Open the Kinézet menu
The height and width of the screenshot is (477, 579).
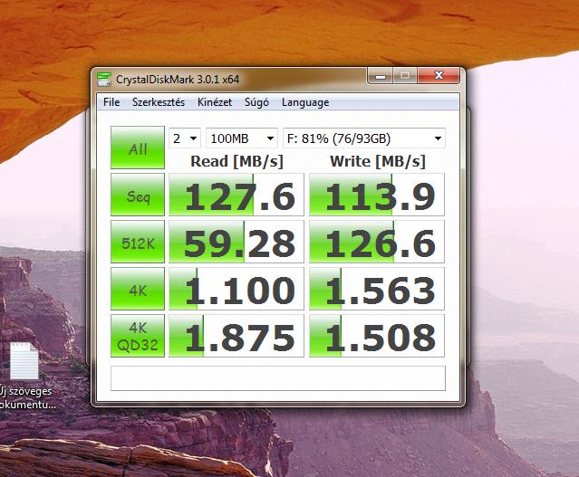pos(215,102)
